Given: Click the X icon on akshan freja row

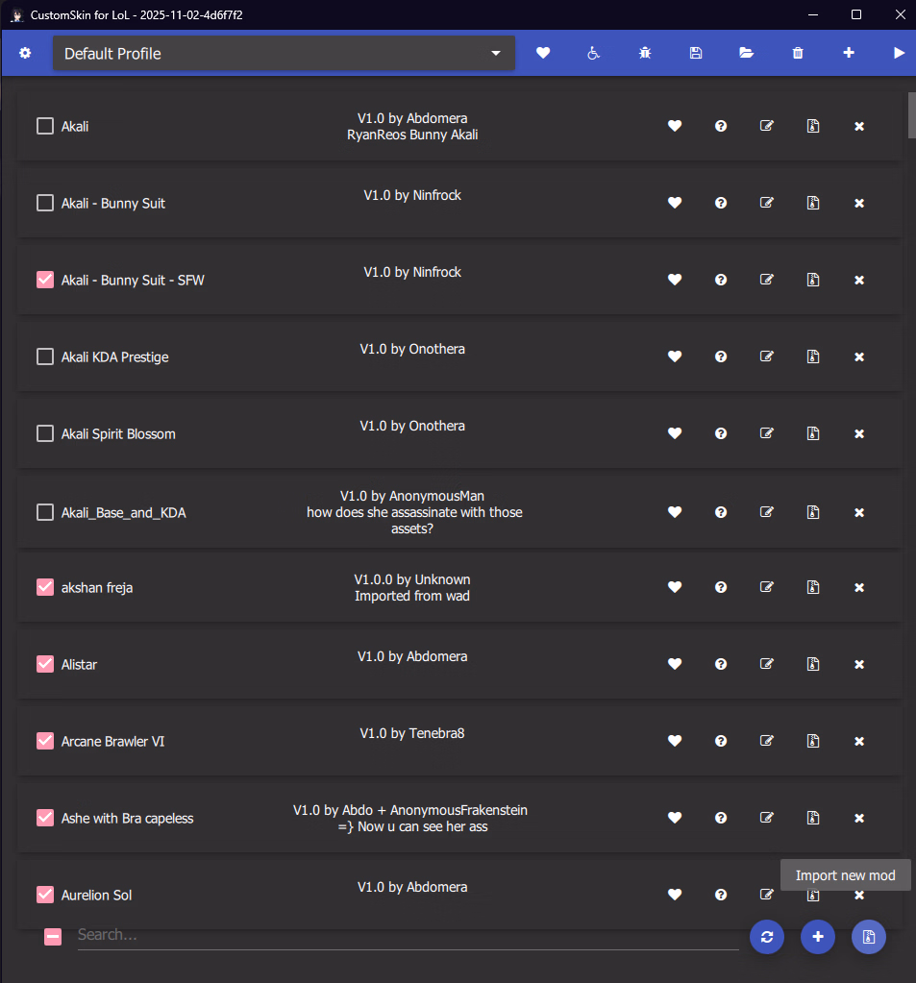Looking at the screenshot, I should (859, 587).
